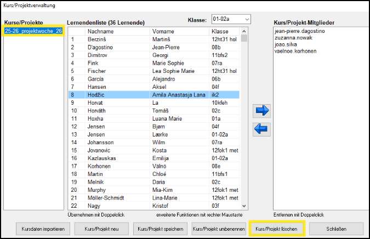Click the blue right arrow to add member

pyautogui.click(x=262, y=111)
